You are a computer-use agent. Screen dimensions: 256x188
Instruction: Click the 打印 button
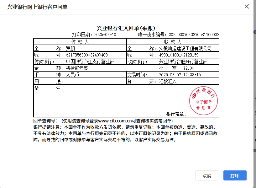click(235, 175)
